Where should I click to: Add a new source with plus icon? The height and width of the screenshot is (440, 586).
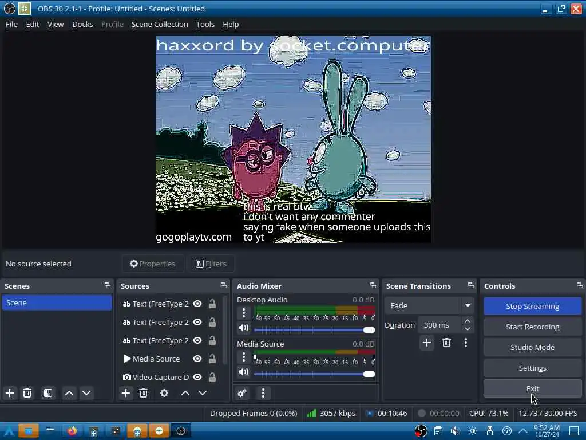pyautogui.click(x=126, y=393)
